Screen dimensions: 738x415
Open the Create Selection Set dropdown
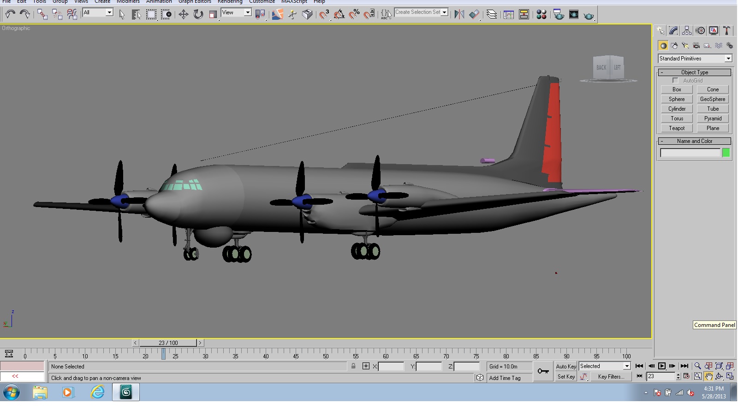421,12
